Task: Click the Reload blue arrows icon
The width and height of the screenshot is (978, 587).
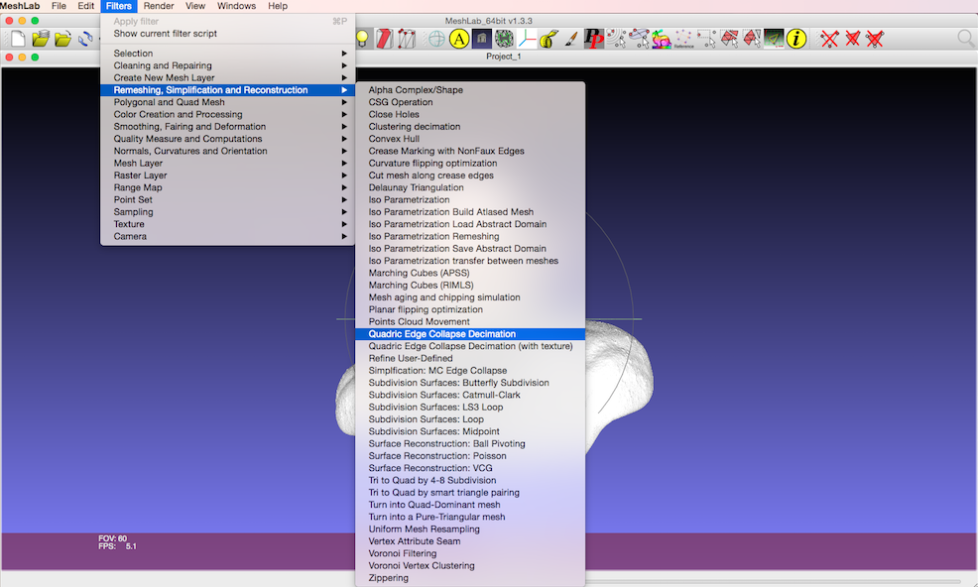Action: point(85,40)
